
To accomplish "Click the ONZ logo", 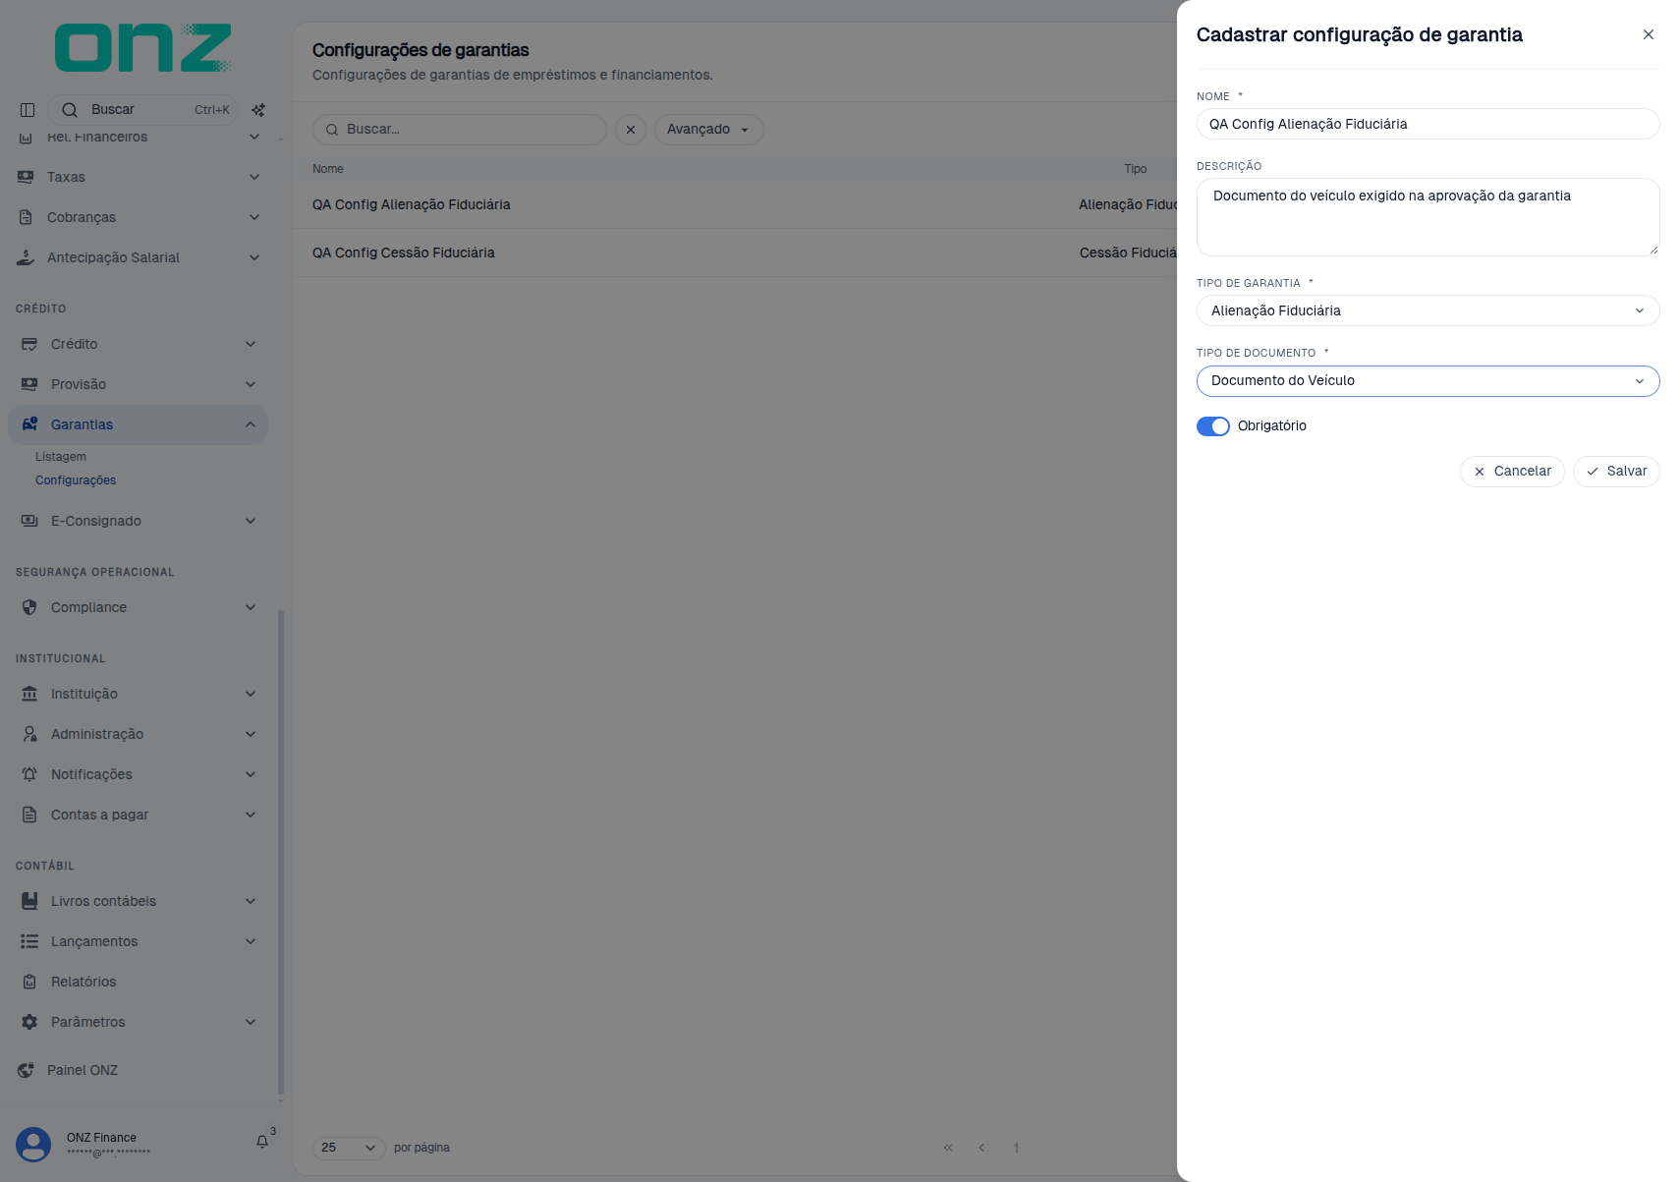I will [x=143, y=47].
